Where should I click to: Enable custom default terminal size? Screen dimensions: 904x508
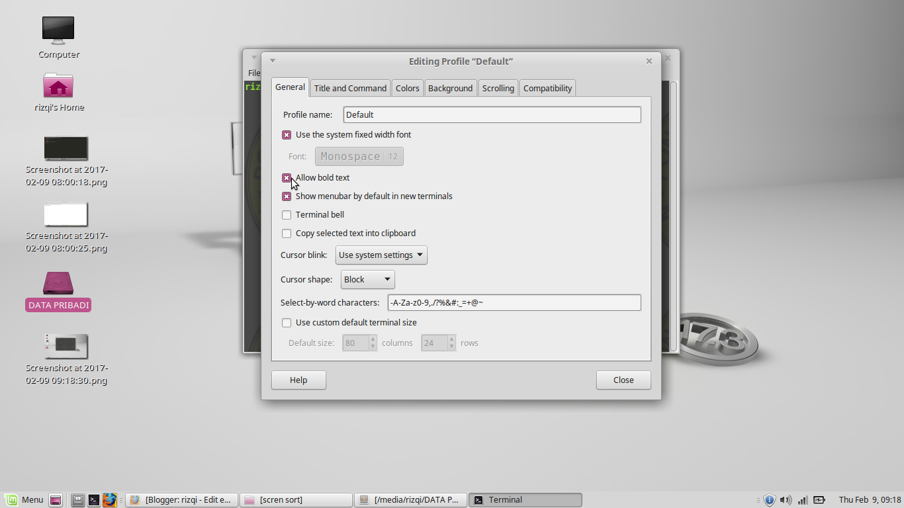click(x=287, y=323)
